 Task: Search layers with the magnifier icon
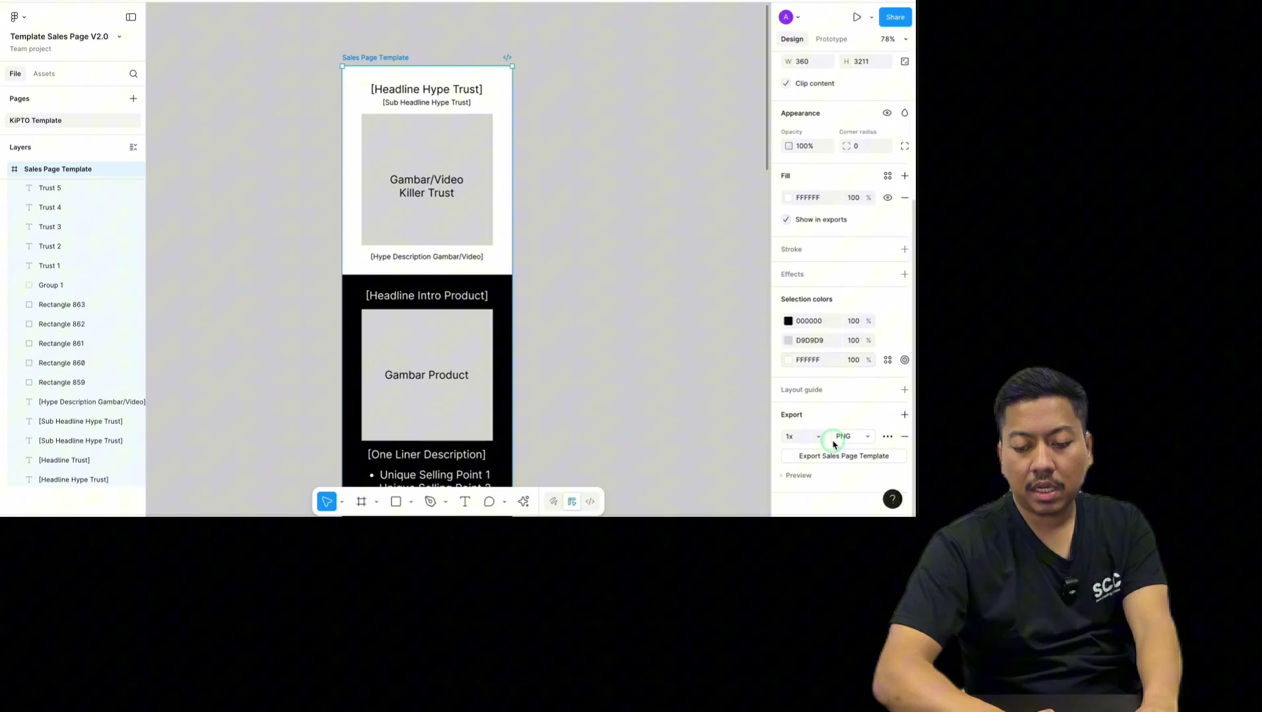tap(133, 74)
